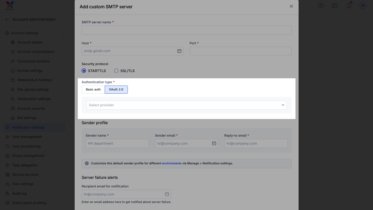Click the Account settings gear icon
This screenshot has width=373, height=210.
pyautogui.click(x=7, y=33)
